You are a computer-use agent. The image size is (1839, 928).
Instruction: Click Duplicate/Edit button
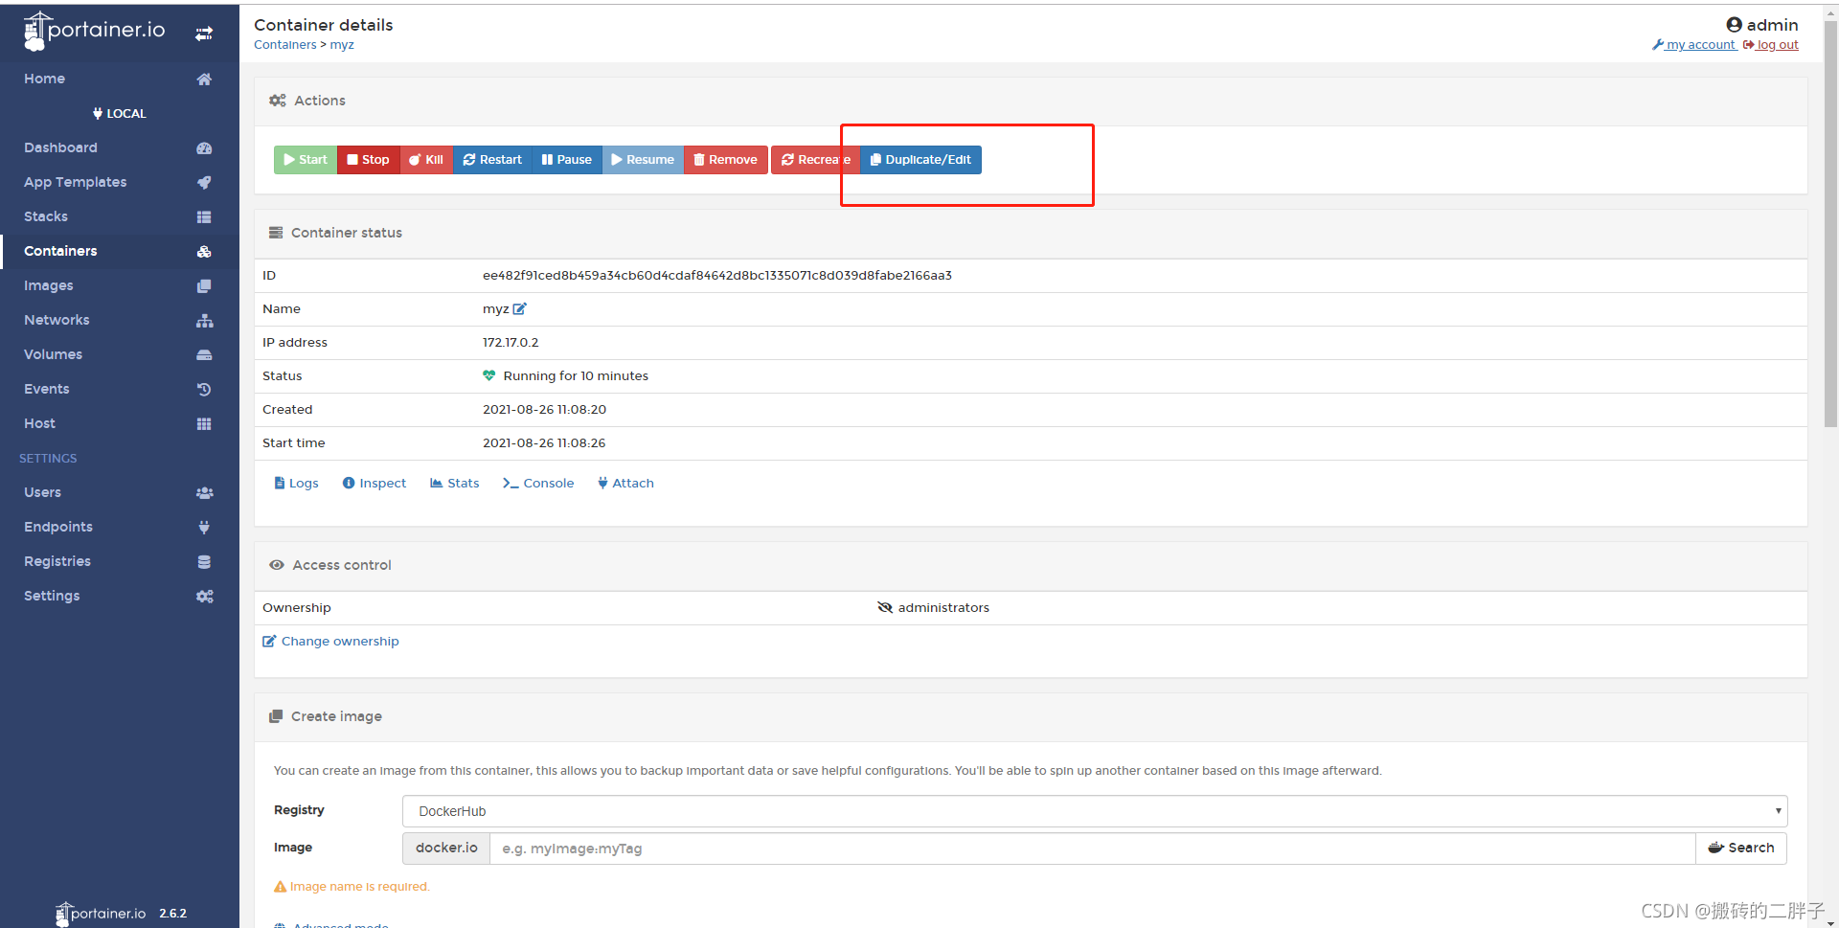921,160
